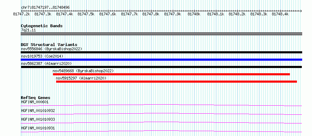Viewport: 312px width, 136px height.
Task: Select the RefSeq Genes track title
Action: (36, 98)
